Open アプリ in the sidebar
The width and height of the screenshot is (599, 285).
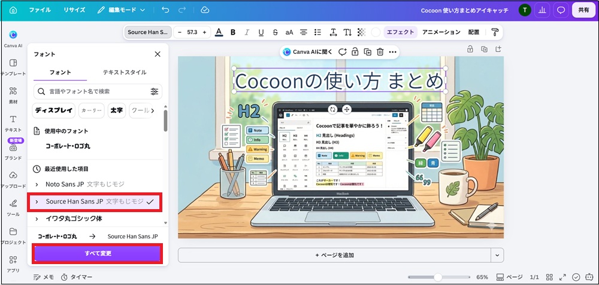(13, 264)
